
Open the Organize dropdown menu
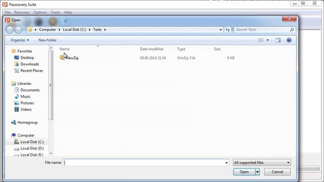tap(20, 40)
